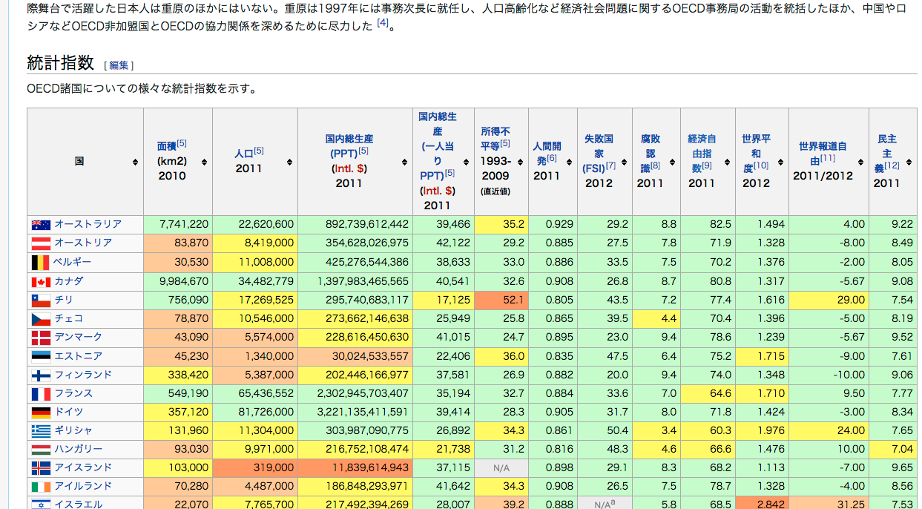This screenshot has width=922, height=509.
Task: Open the フランス country link
Action: (73, 393)
